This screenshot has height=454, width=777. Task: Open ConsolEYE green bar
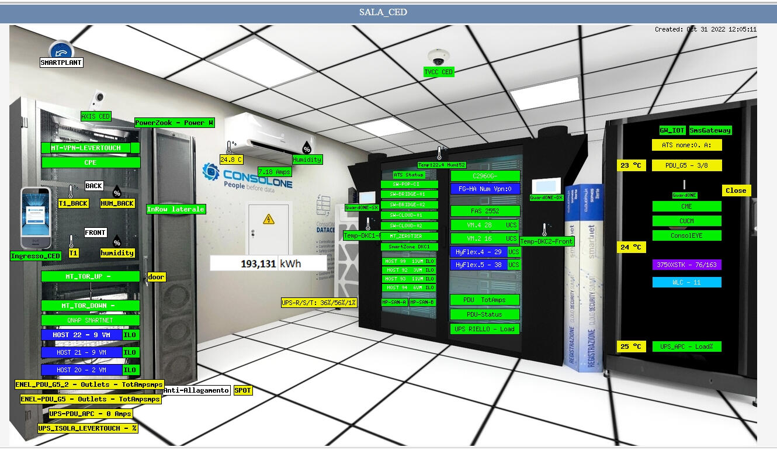[x=687, y=235]
